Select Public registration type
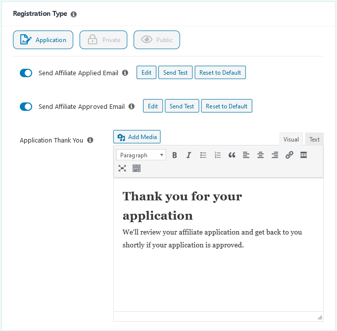The image size is (337, 331). coord(157,40)
